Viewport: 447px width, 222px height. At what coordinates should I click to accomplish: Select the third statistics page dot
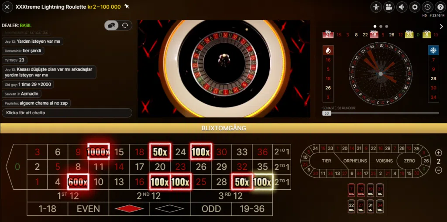tap(387, 27)
